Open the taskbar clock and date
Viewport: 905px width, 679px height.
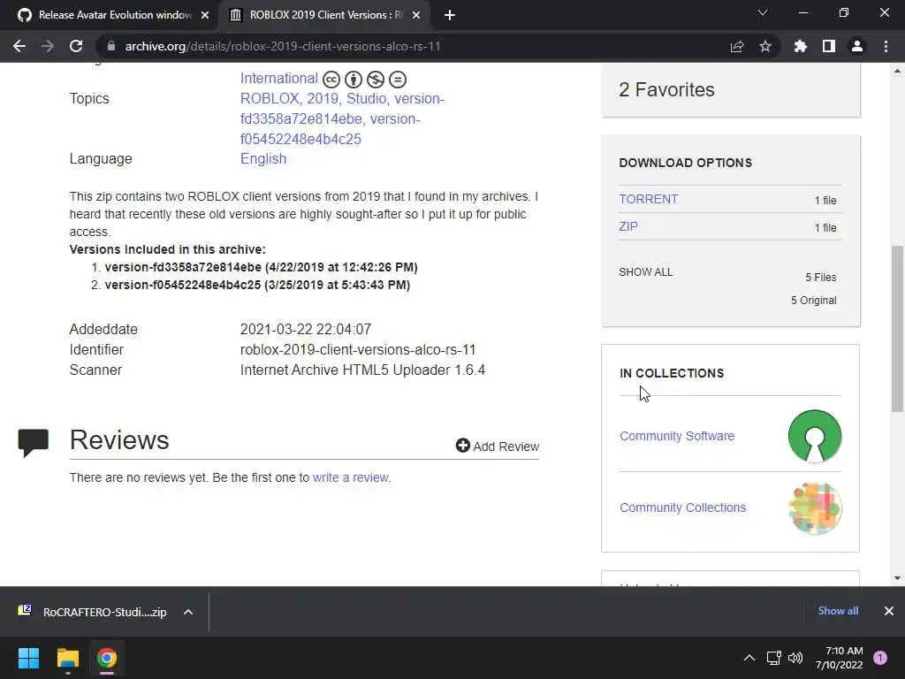[x=840, y=658]
